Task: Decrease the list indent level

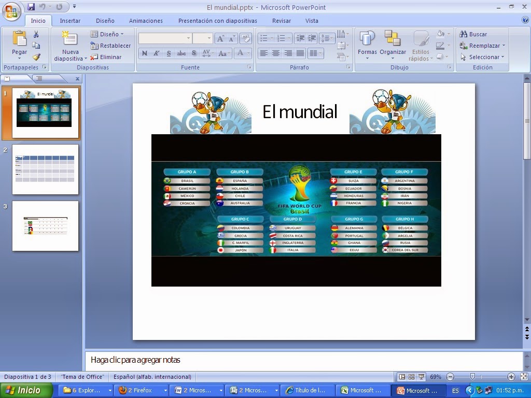Action: coord(300,38)
